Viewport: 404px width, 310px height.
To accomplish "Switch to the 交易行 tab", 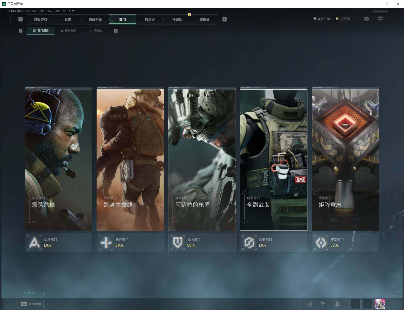I will click(x=150, y=19).
